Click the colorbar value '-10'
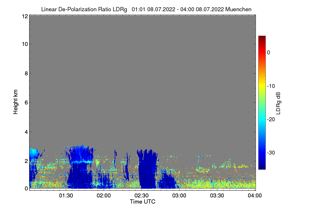The width and height of the screenshot is (336, 224). click(271, 86)
